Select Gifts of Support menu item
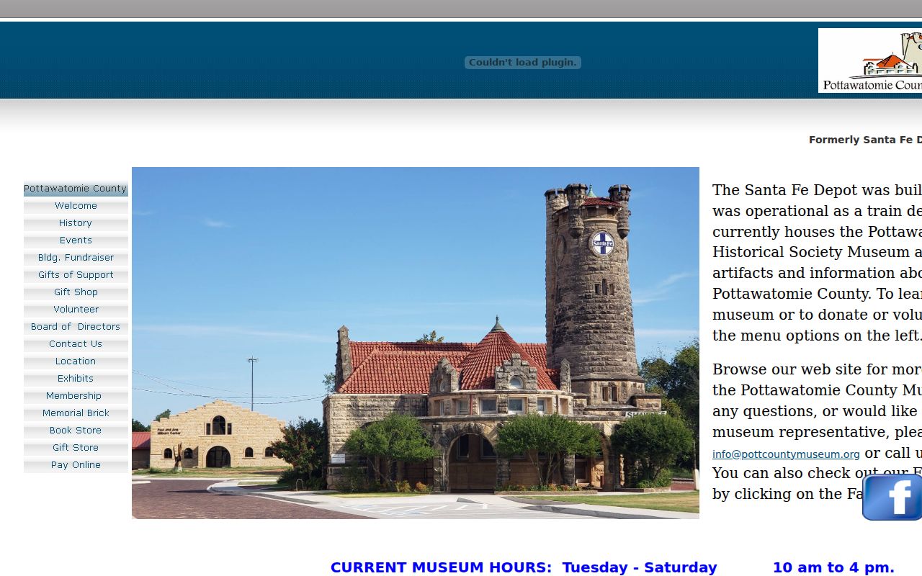922x576 pixels. (76, 275)
